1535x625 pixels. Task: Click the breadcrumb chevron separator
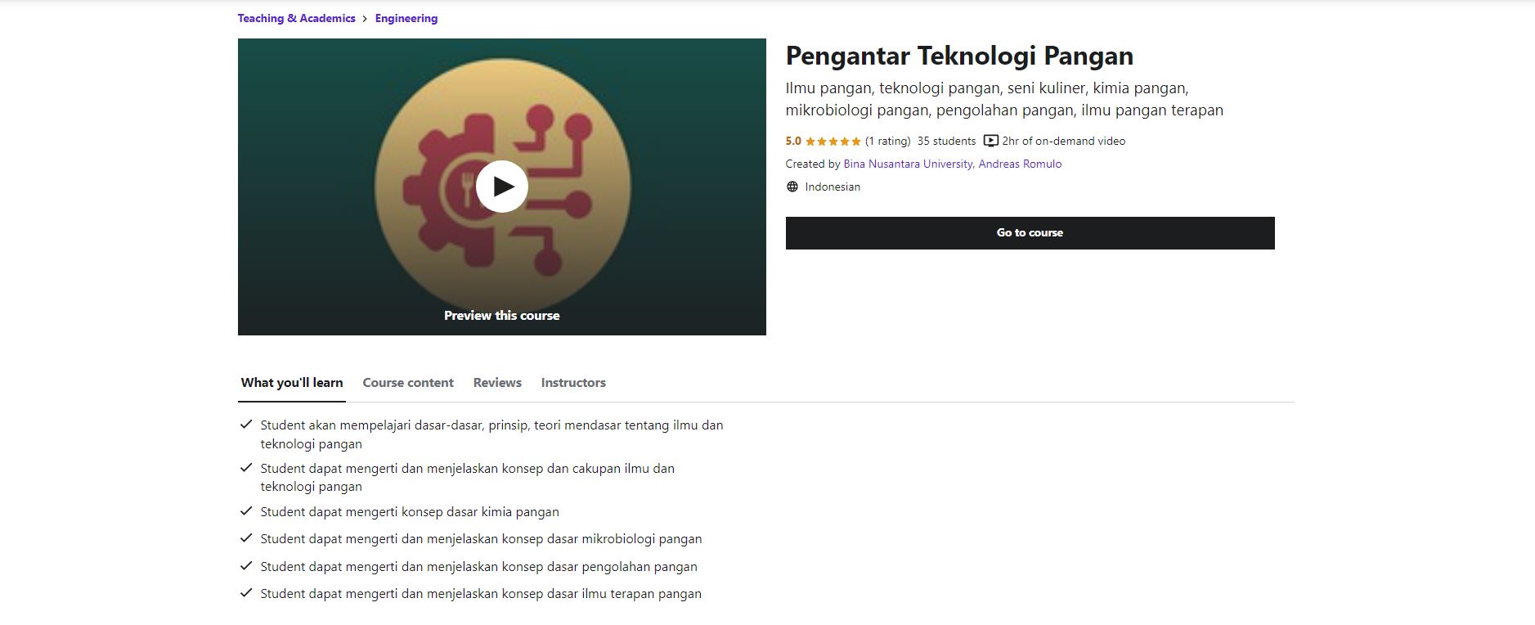coord(365,19)
